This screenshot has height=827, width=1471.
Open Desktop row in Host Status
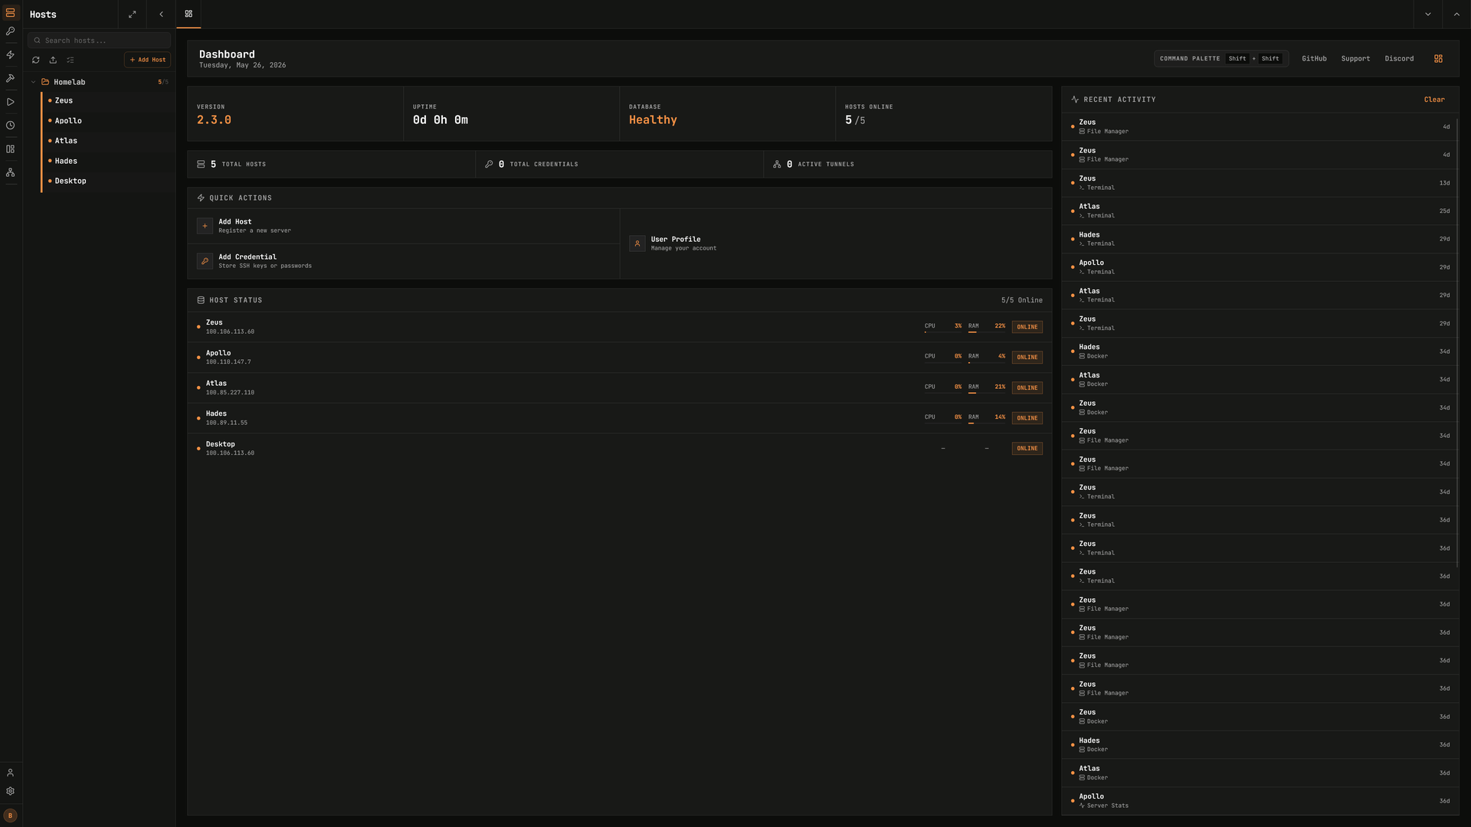click(x=619, y=448)
